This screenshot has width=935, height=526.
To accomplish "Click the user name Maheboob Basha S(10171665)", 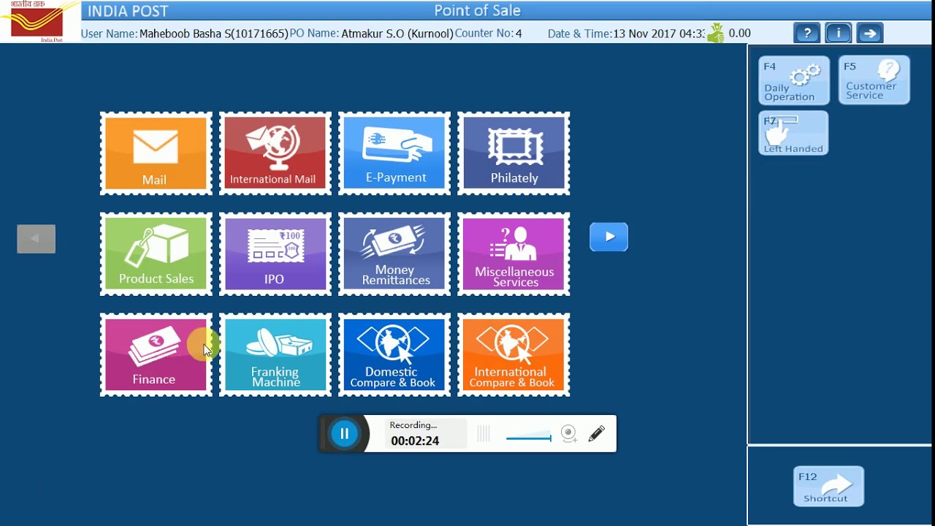I will 214,34.
